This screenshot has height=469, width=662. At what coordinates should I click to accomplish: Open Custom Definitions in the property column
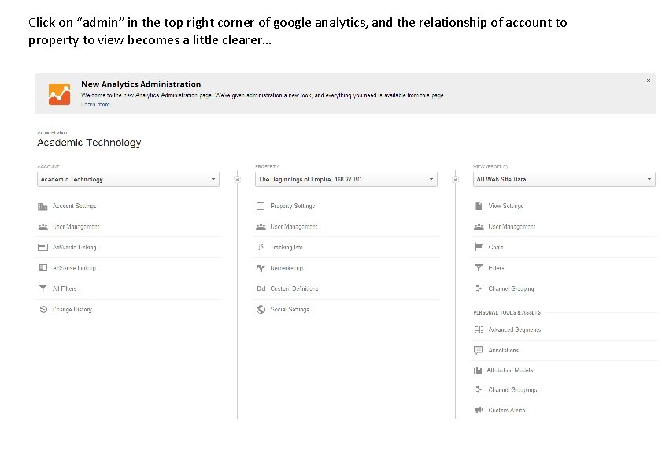pos(294,289)
